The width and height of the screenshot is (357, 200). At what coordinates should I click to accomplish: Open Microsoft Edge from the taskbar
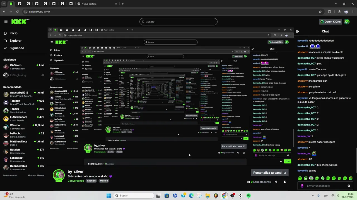pyautogui.click(x=191, y=196)
